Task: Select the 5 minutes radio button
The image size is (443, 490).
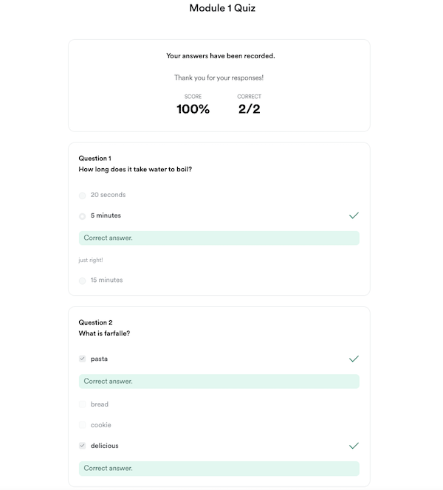Action: tap(82, 216)
